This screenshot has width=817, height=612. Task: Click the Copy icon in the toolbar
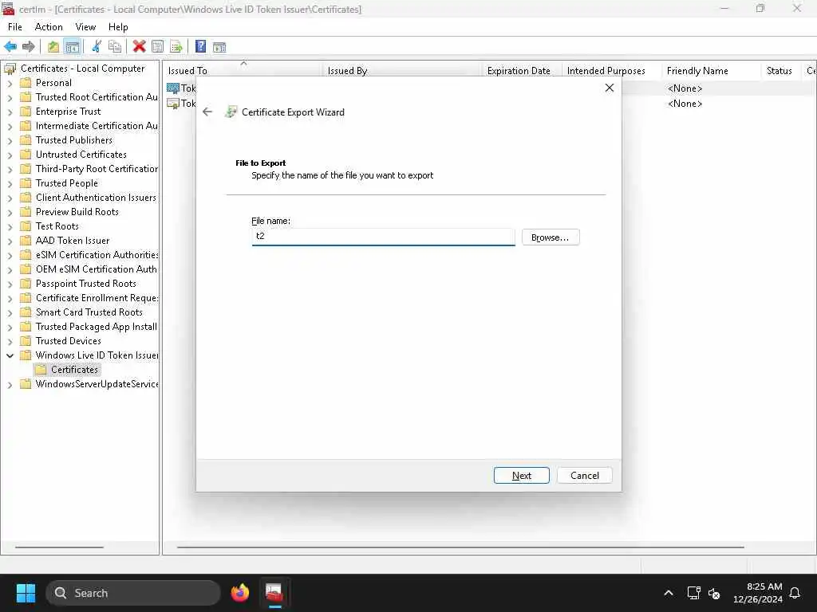tap(115, 47)
